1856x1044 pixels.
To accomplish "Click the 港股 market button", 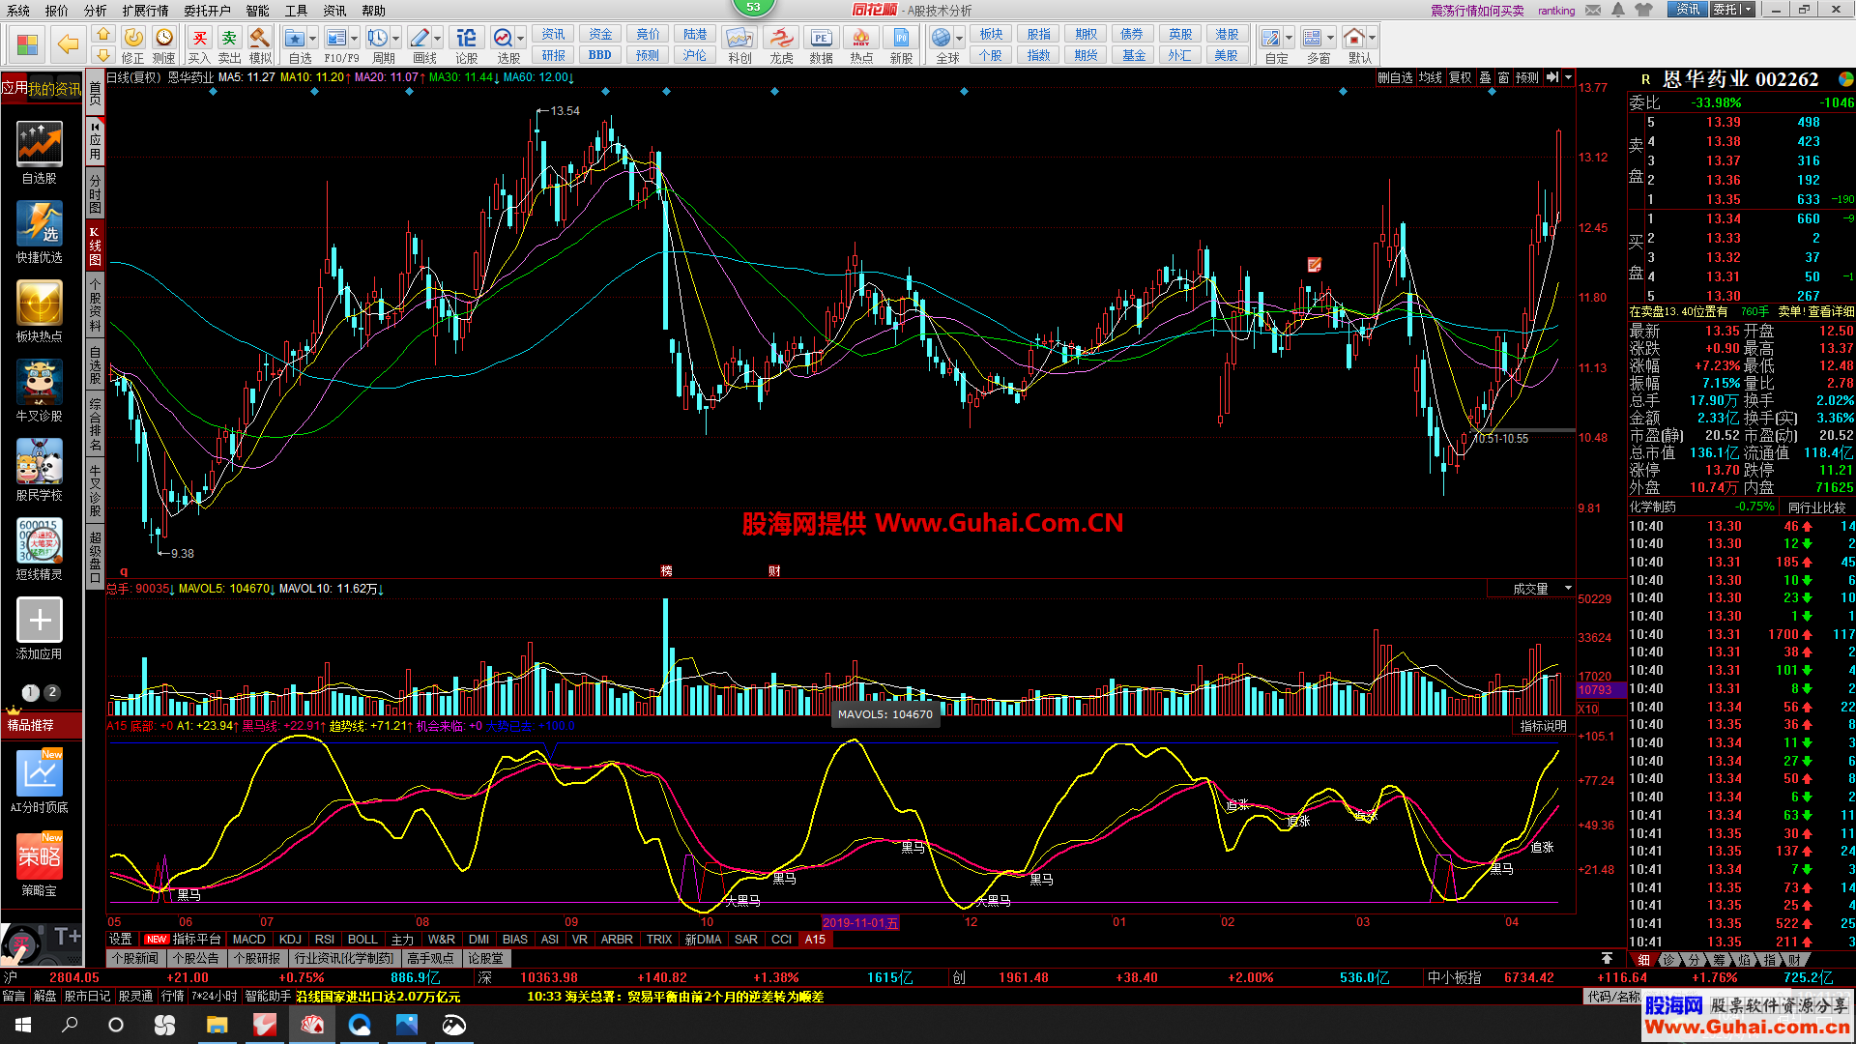I will (x=1227, y=35).
